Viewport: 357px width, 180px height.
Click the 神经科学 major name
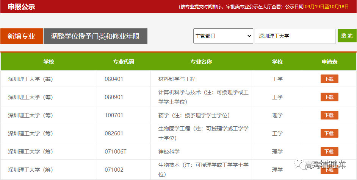pyautogui.click(x=169, y=152)
